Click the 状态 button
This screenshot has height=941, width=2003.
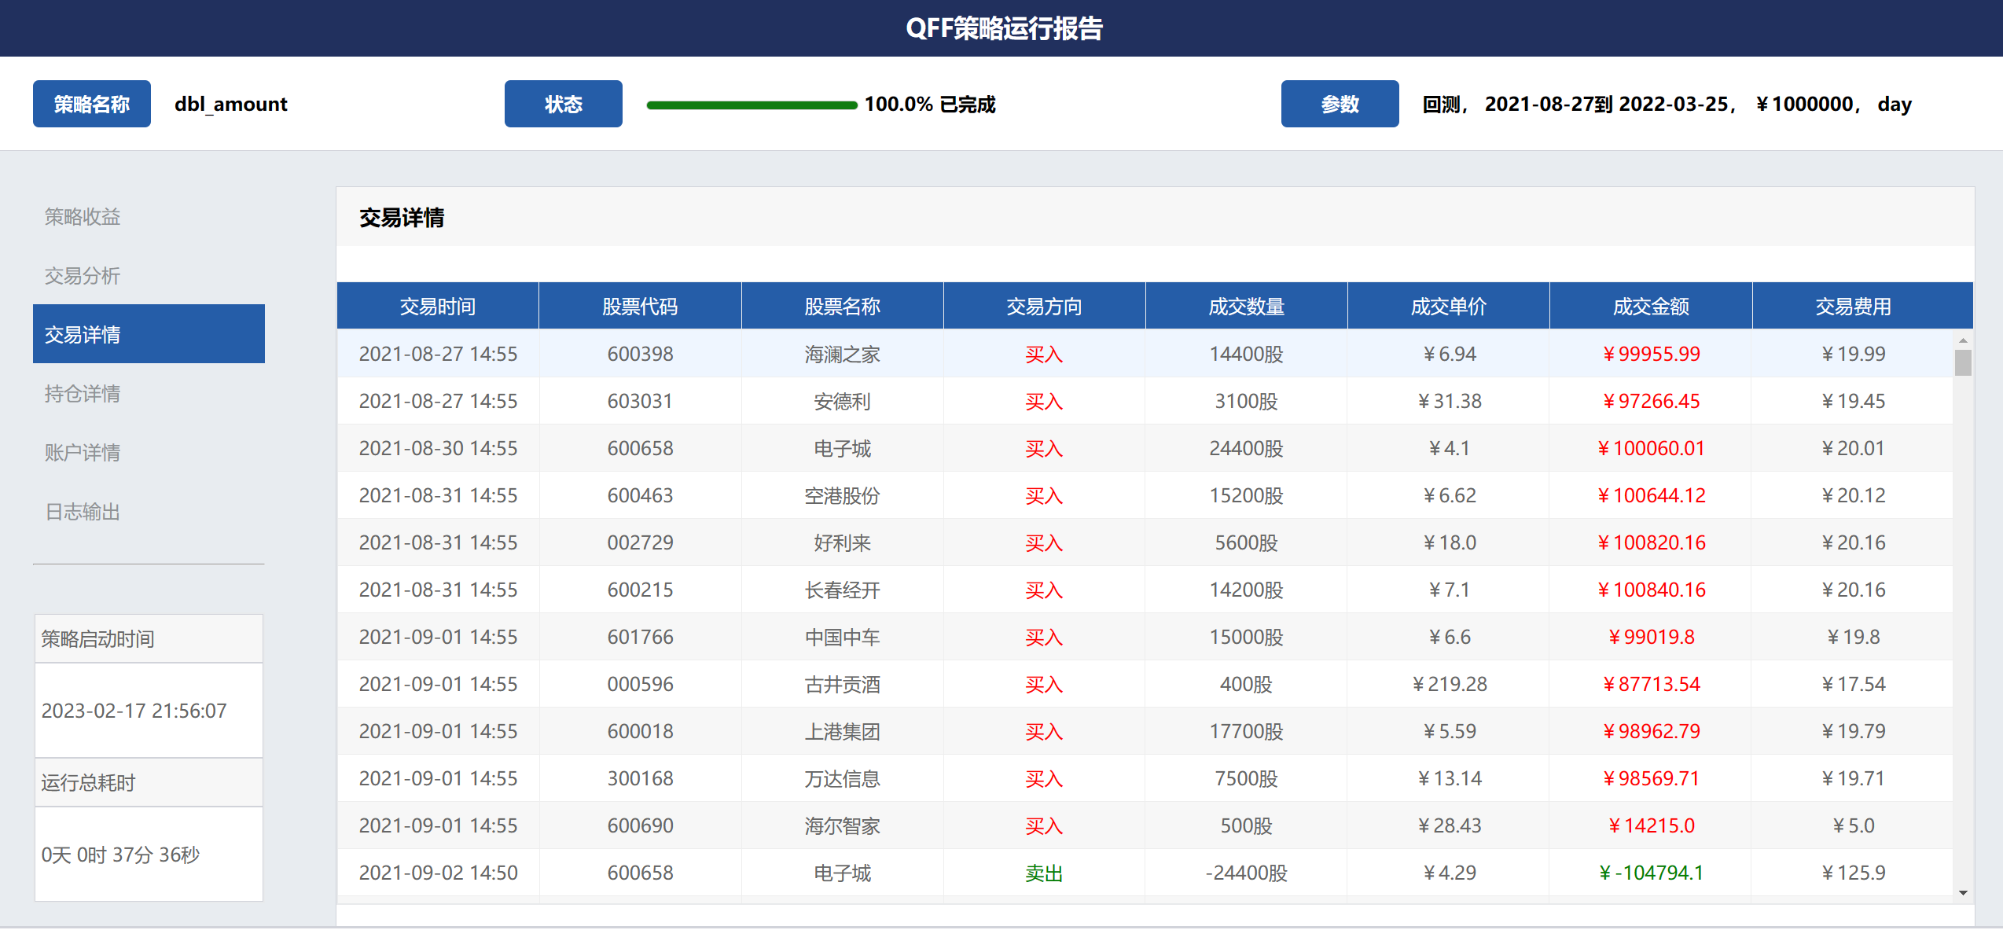click(x=564, y=104)
